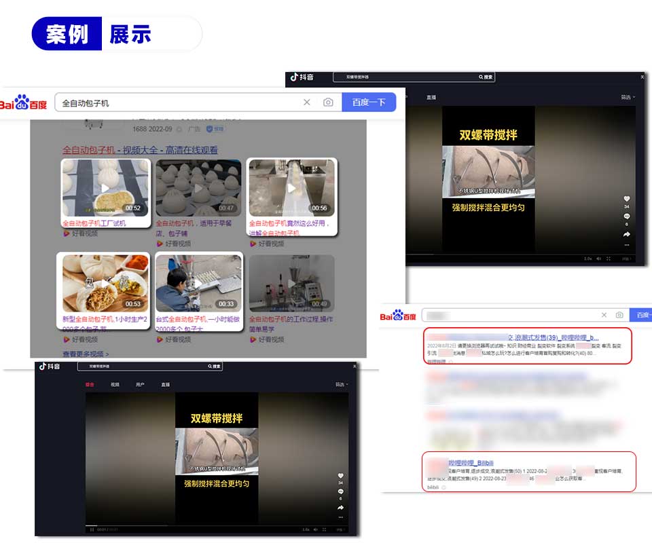The height and width of the screenshot is (543, 652).
Task: Click share arrow in the lower Douyin player
Action: (x=340, y=507)
